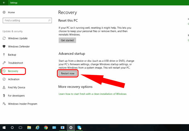Click the Windows Update sync arrows icon
The height and width of the screenshot is (131, 189).
tap(4, 38)
